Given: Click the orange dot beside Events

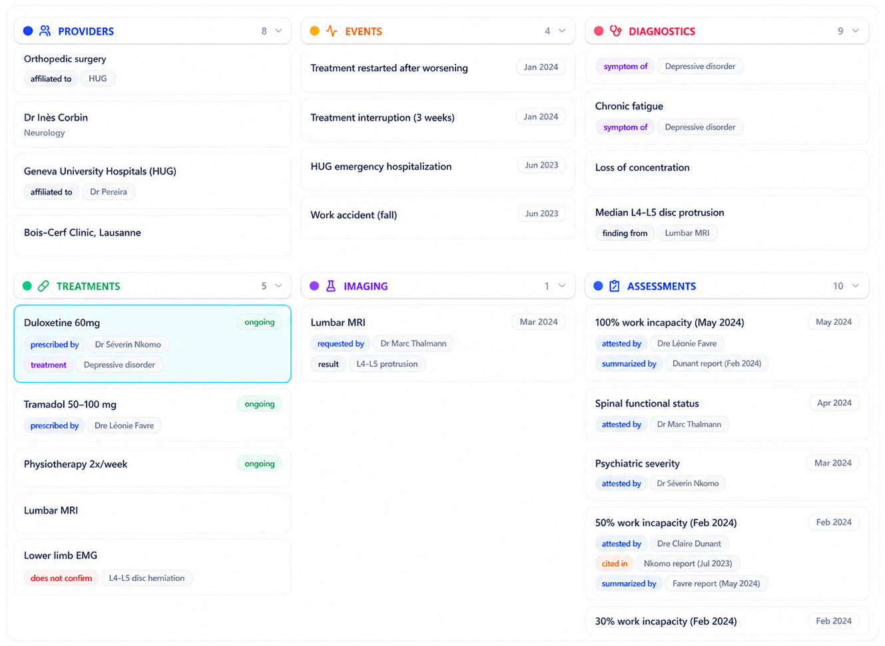Looking at the screenshot, I should tap(314, 31).
